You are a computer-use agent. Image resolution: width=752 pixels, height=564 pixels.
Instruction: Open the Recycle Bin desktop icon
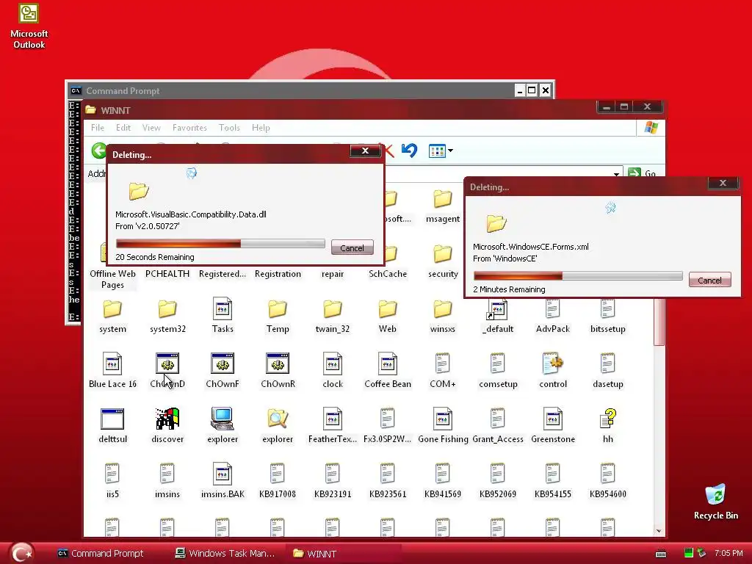(x=715, y=496)
